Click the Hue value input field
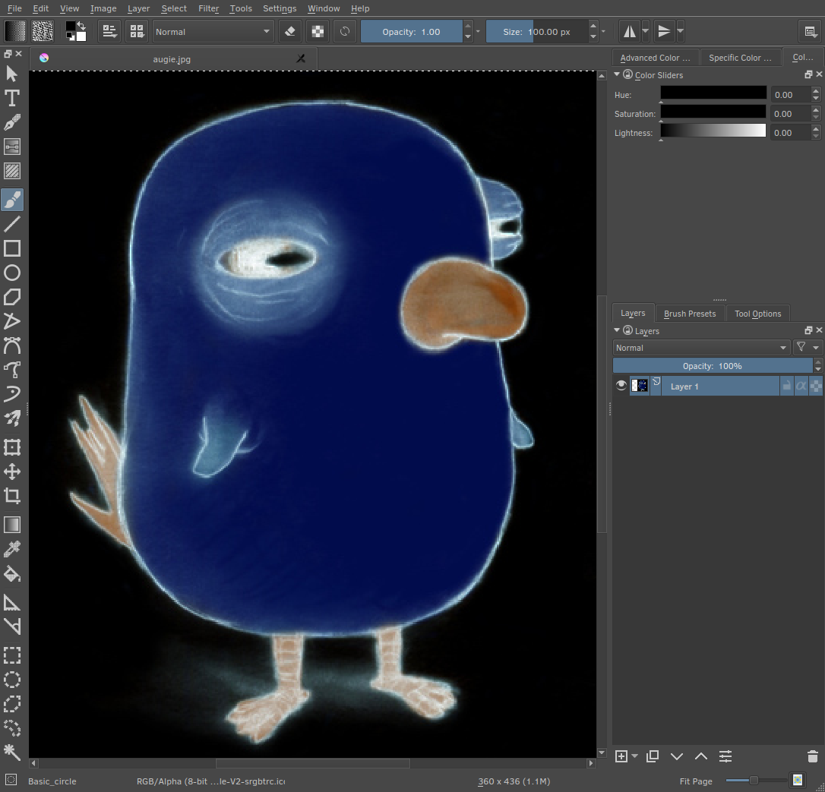 tap(789, 95)
